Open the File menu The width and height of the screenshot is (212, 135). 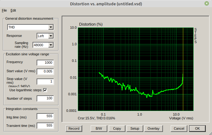tap(4, 10)
